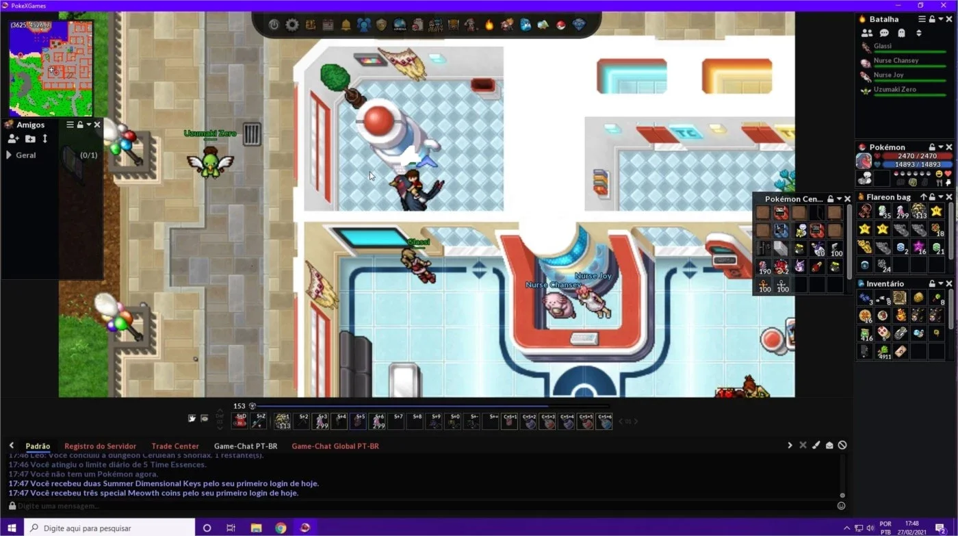The width and height of the screenshot is (958, 536).
Task: Open Game-Chat Global PT-BR tab
Action: click(335, 446)
